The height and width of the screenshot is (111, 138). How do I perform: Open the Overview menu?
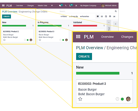[x=19, y=6]
